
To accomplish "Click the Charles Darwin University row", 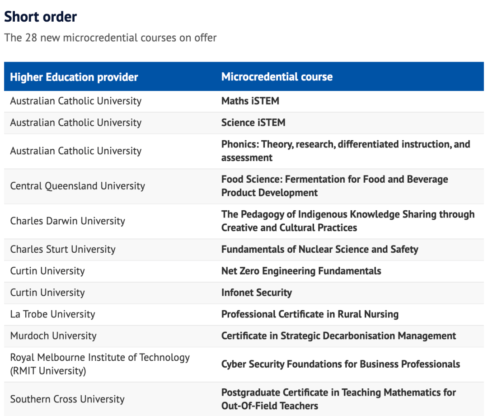I will 244,221.
